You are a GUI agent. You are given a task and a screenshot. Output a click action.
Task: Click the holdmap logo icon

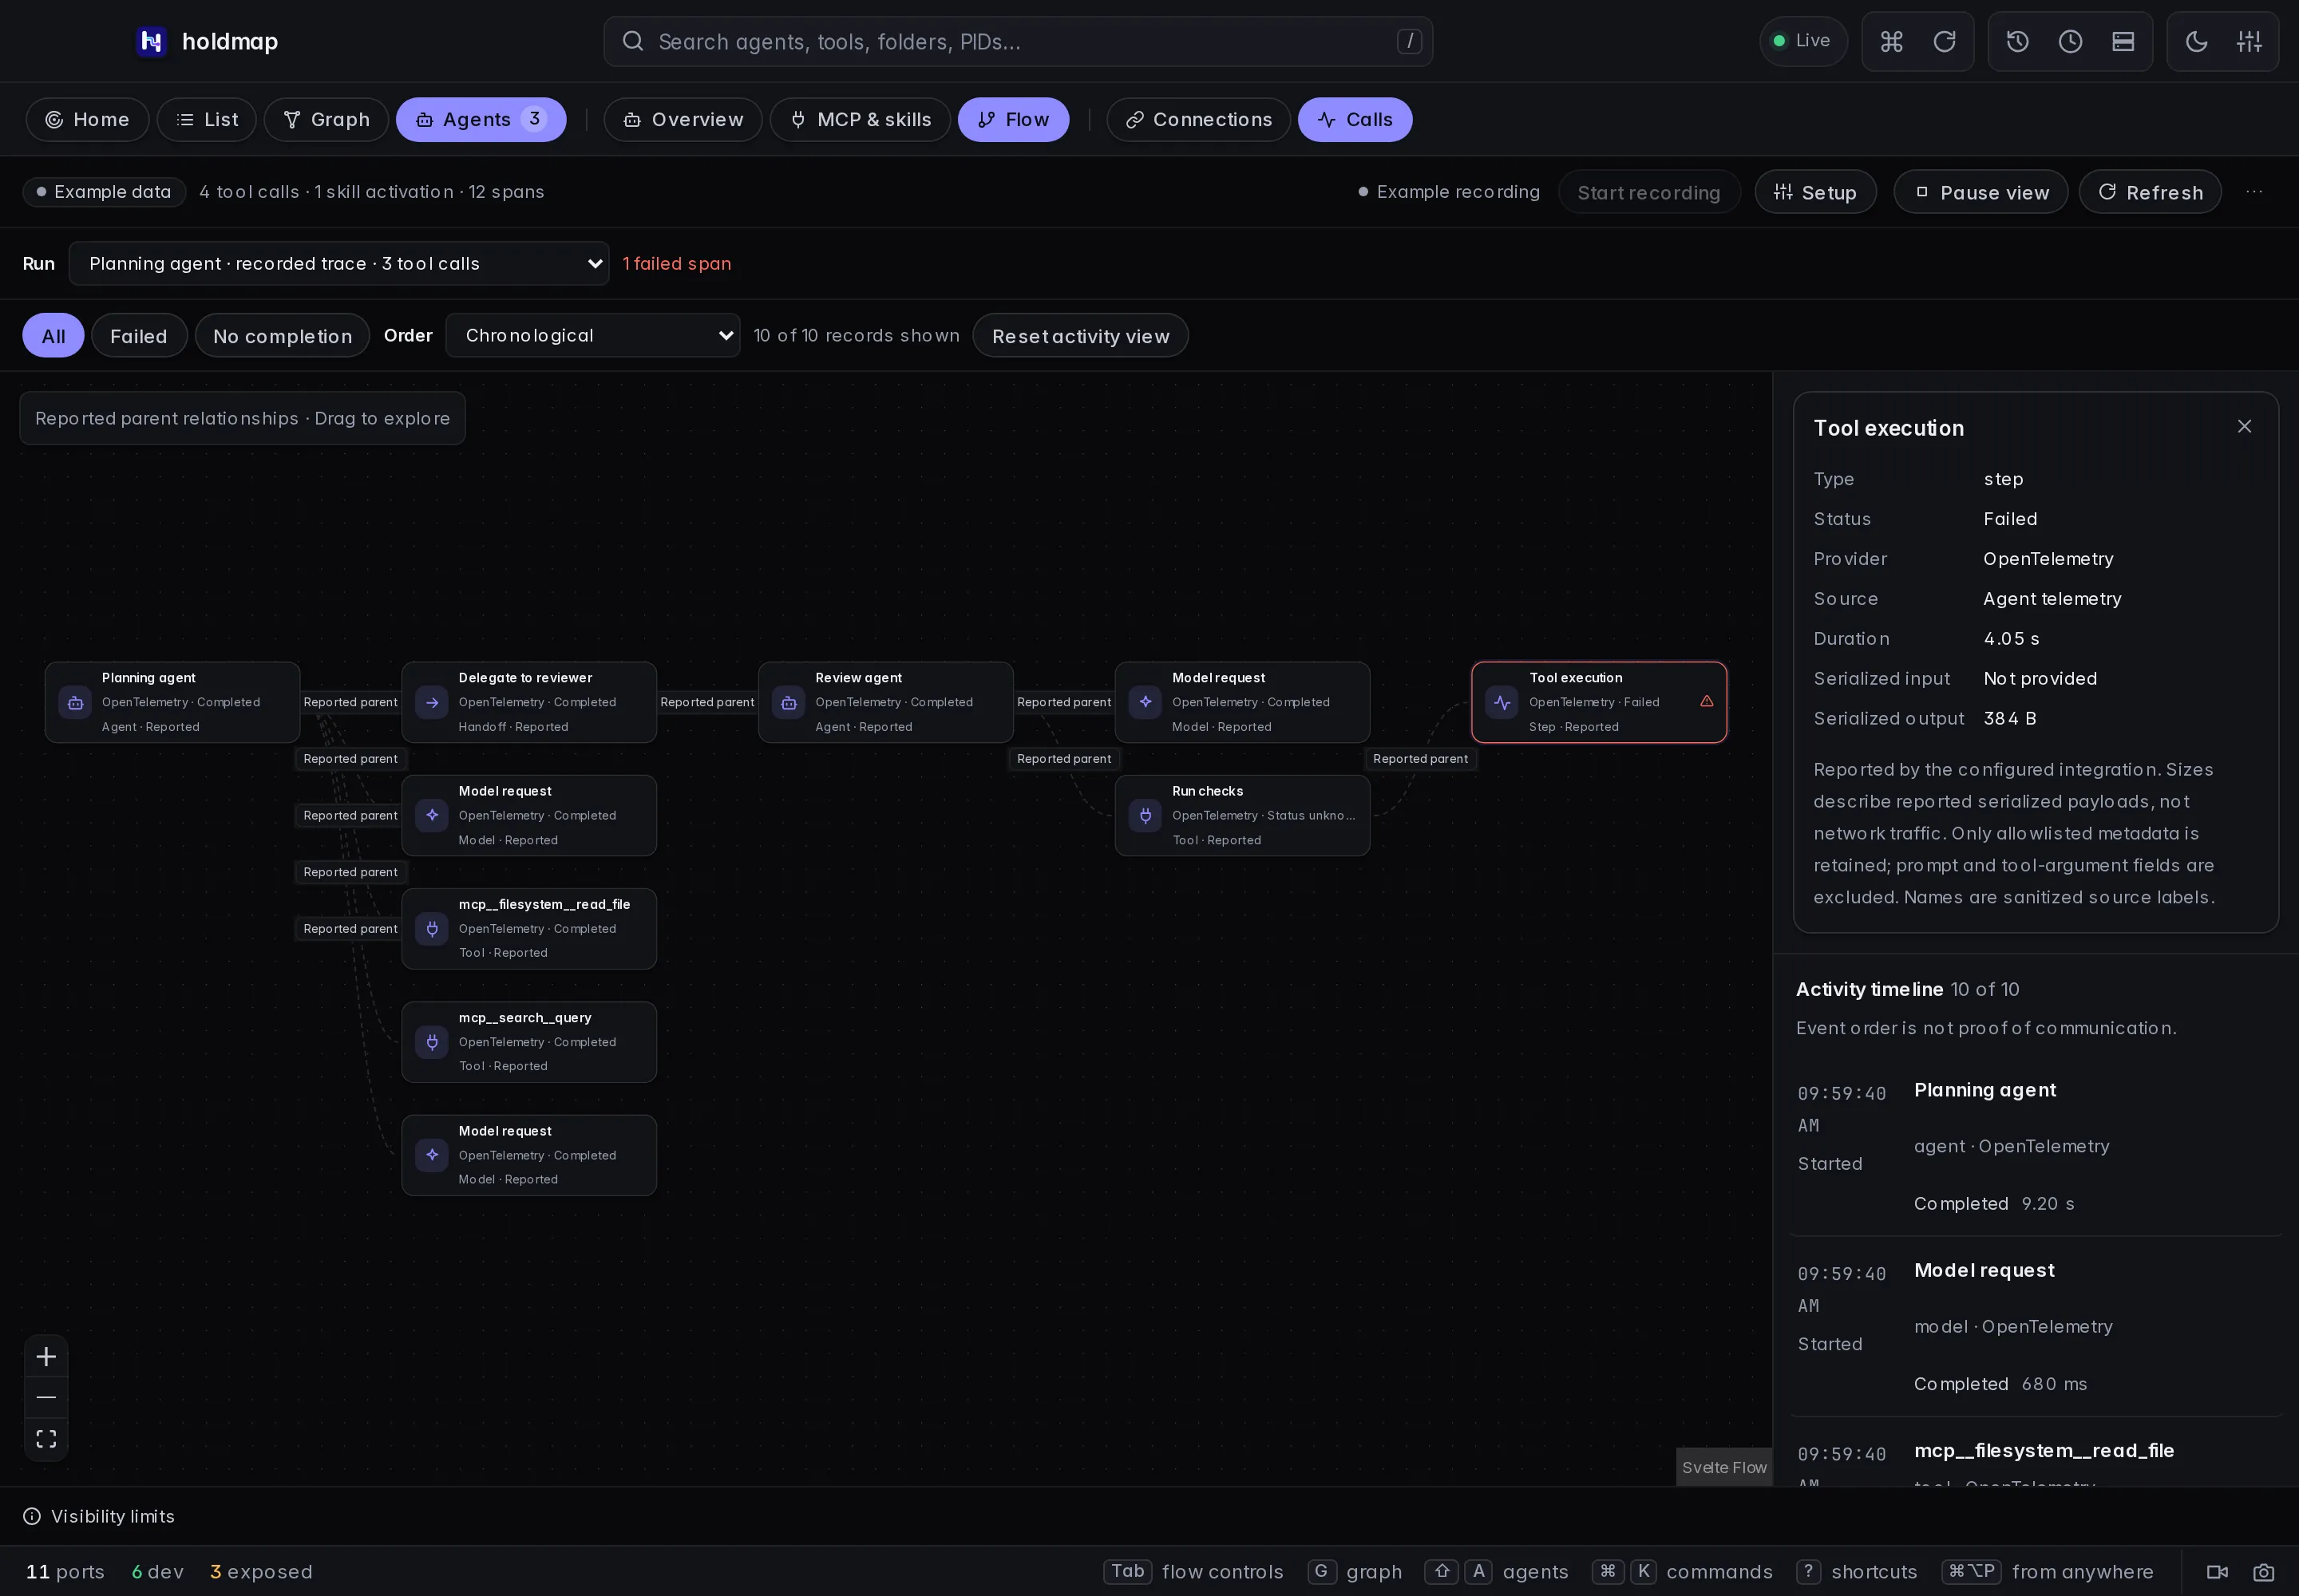coord(151,41)
